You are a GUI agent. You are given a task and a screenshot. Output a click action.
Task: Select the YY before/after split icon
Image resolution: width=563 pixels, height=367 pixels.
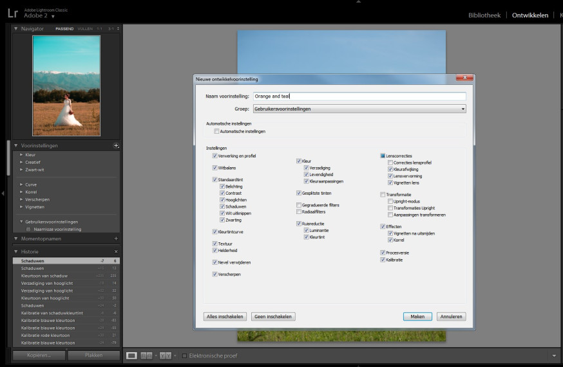click(x=165, y=355)
